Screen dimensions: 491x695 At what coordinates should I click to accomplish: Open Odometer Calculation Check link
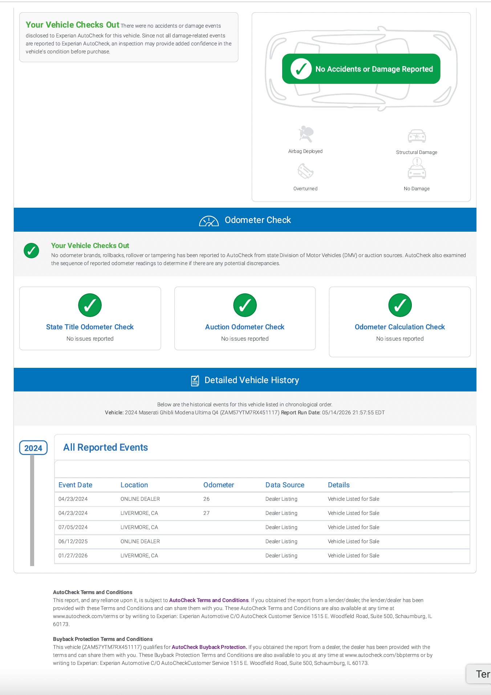[400, 327]
